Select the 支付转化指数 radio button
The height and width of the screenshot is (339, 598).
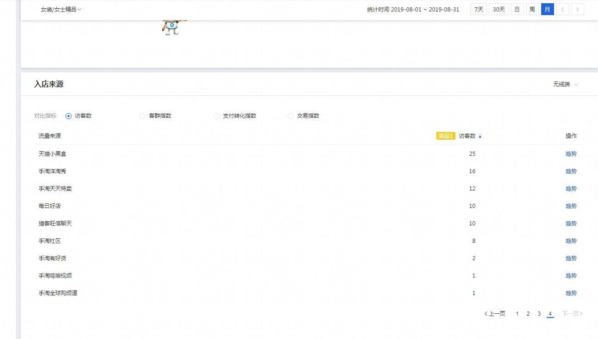(217, 116)
